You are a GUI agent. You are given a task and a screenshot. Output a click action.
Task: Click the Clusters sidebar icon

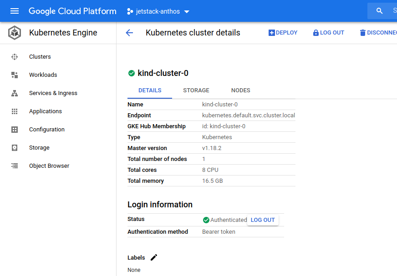point(15,57)
